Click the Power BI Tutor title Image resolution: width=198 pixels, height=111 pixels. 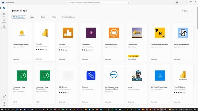[132, 44]
